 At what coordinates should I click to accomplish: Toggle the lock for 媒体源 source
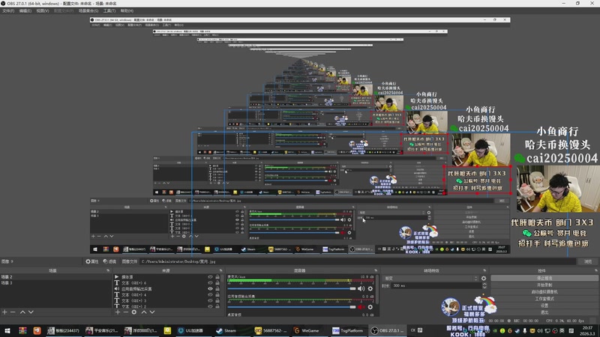click(x=217, y=277)
